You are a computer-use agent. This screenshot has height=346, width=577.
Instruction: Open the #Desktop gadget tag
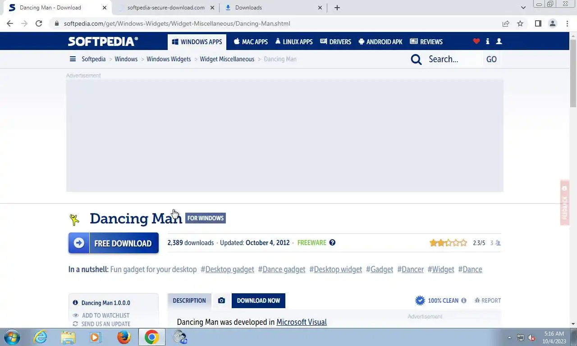point(228,269)
